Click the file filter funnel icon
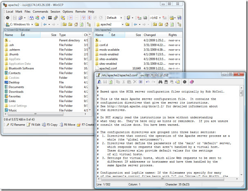 84,18
